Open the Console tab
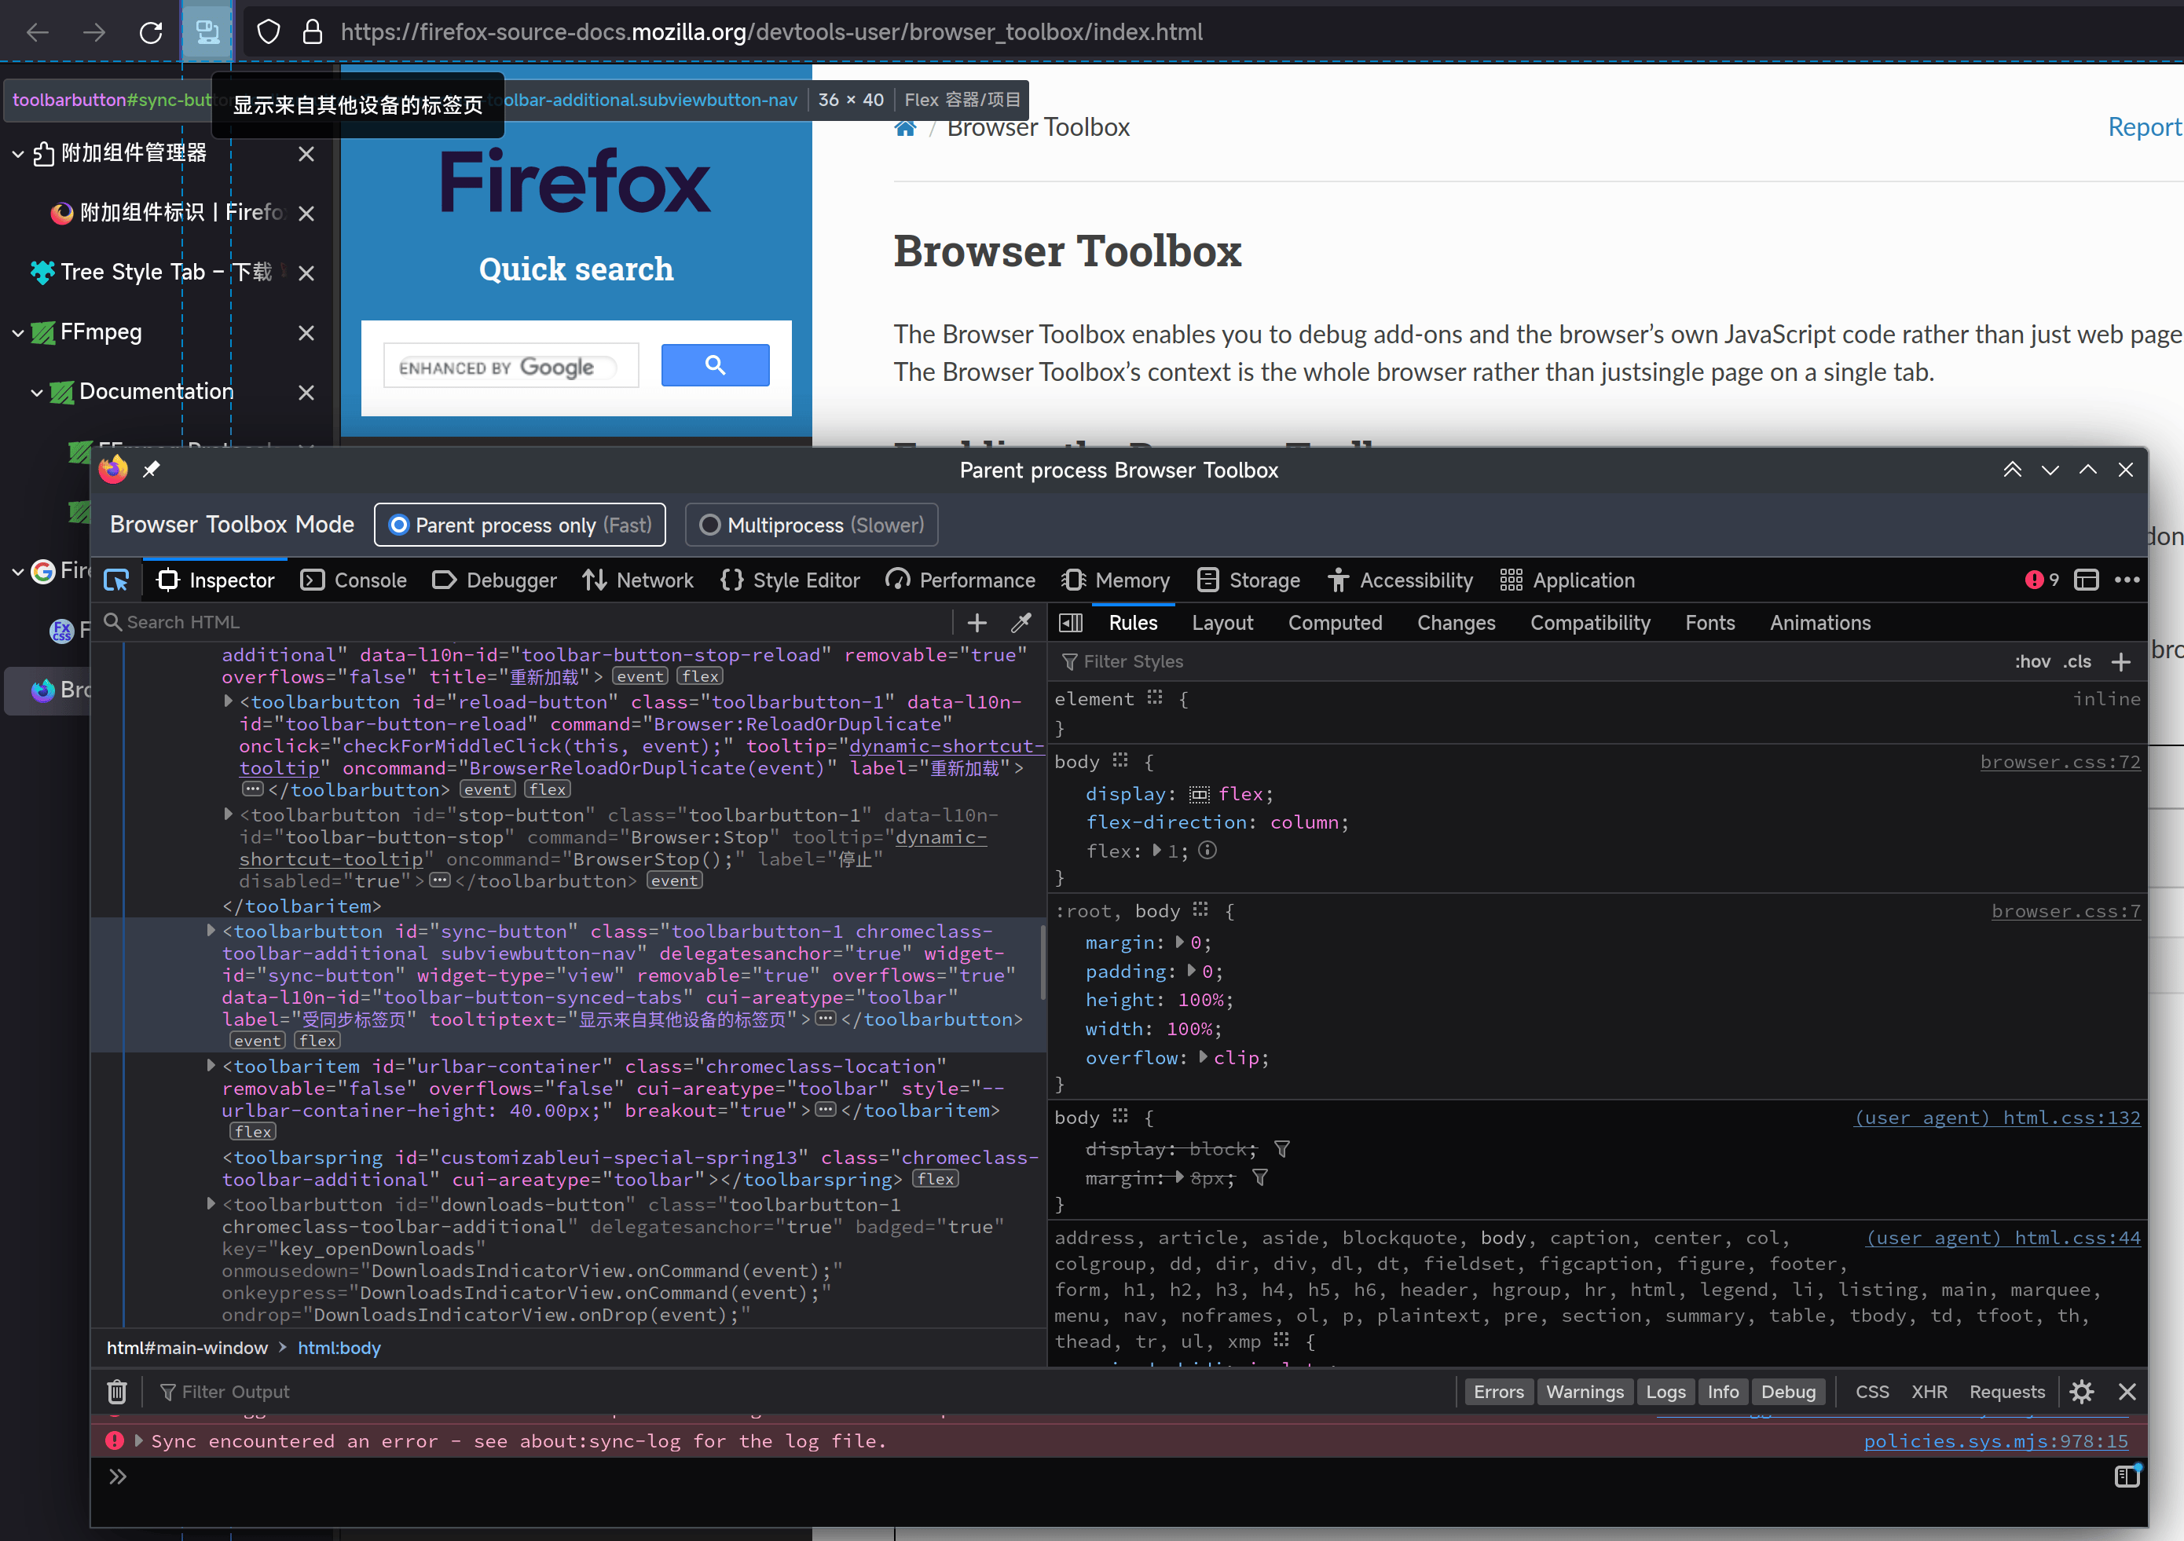Image resolution: width=2184 pixels, height=1541 pixels. pyautogui.click(x=353, y=580)
